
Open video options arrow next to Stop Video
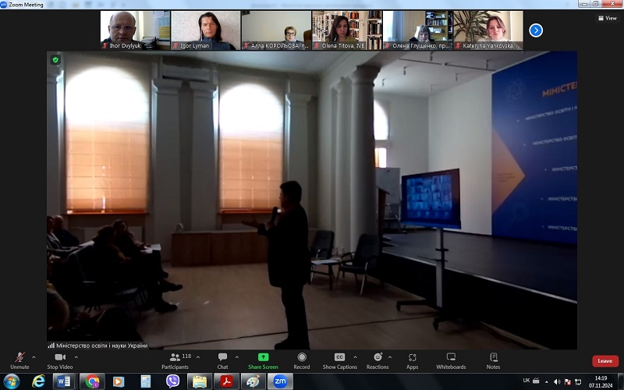point(76,357)
